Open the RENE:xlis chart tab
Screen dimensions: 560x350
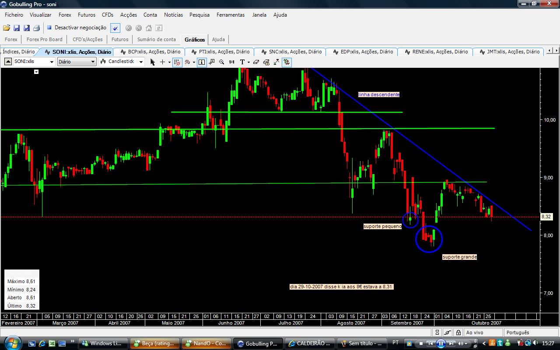point(436,52)
